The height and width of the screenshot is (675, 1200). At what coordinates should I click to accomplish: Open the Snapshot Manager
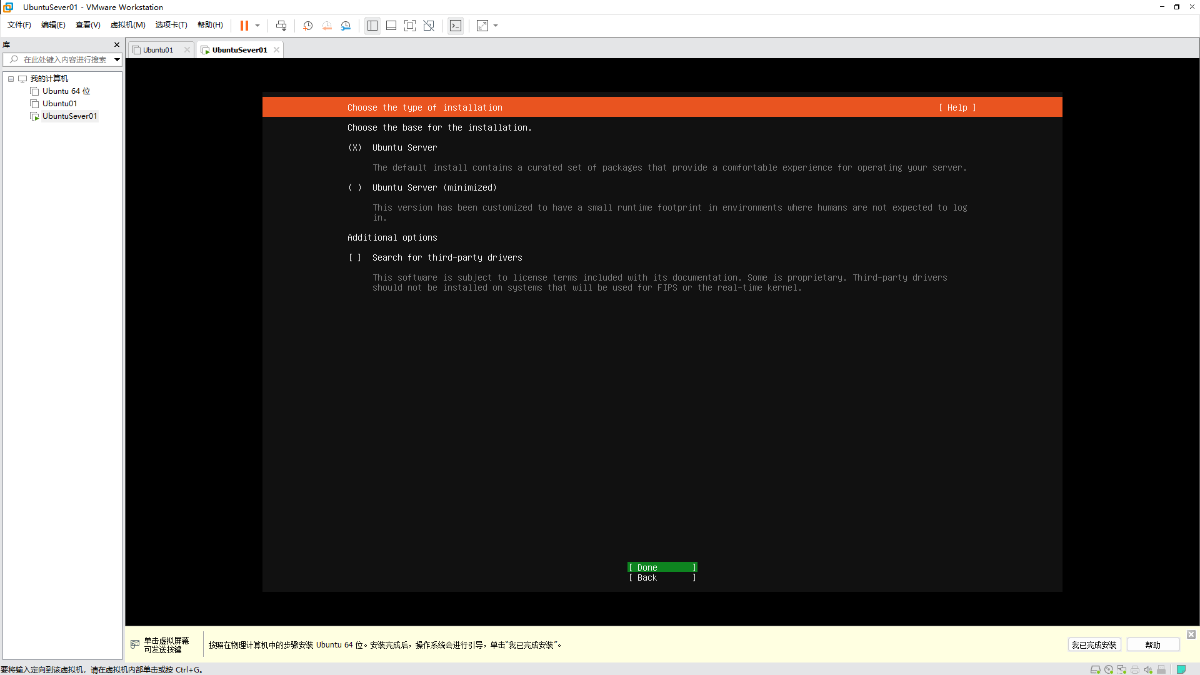tap(346, 26)
